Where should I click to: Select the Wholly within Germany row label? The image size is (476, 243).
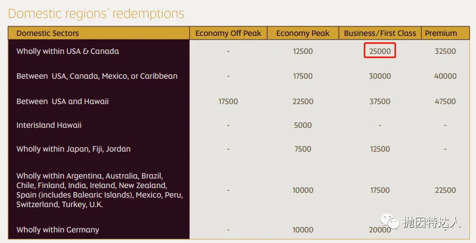pos(58,230)
